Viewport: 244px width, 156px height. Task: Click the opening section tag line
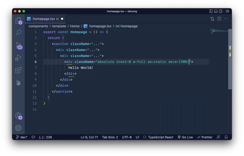(78, 44)
